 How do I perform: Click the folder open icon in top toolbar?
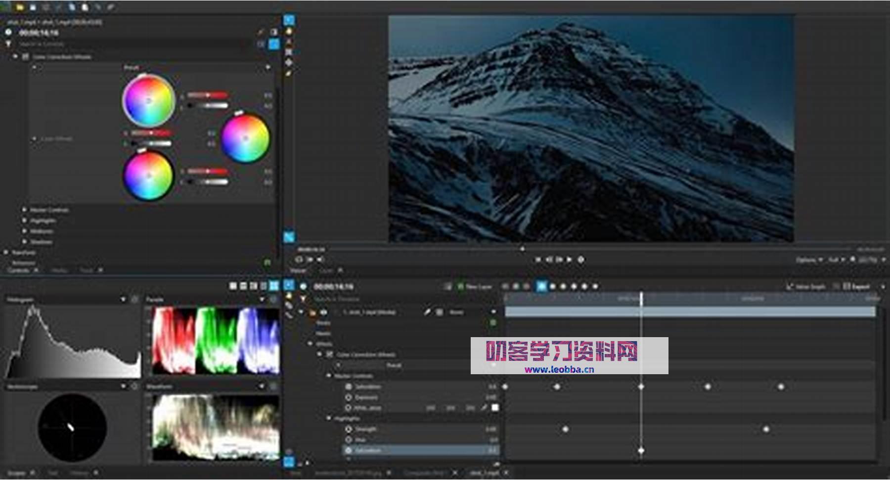(x=20, y=7)
